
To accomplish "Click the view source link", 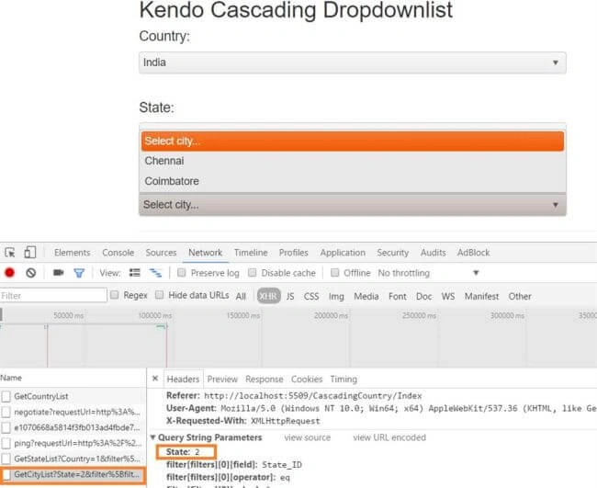I will pos(308,437).
